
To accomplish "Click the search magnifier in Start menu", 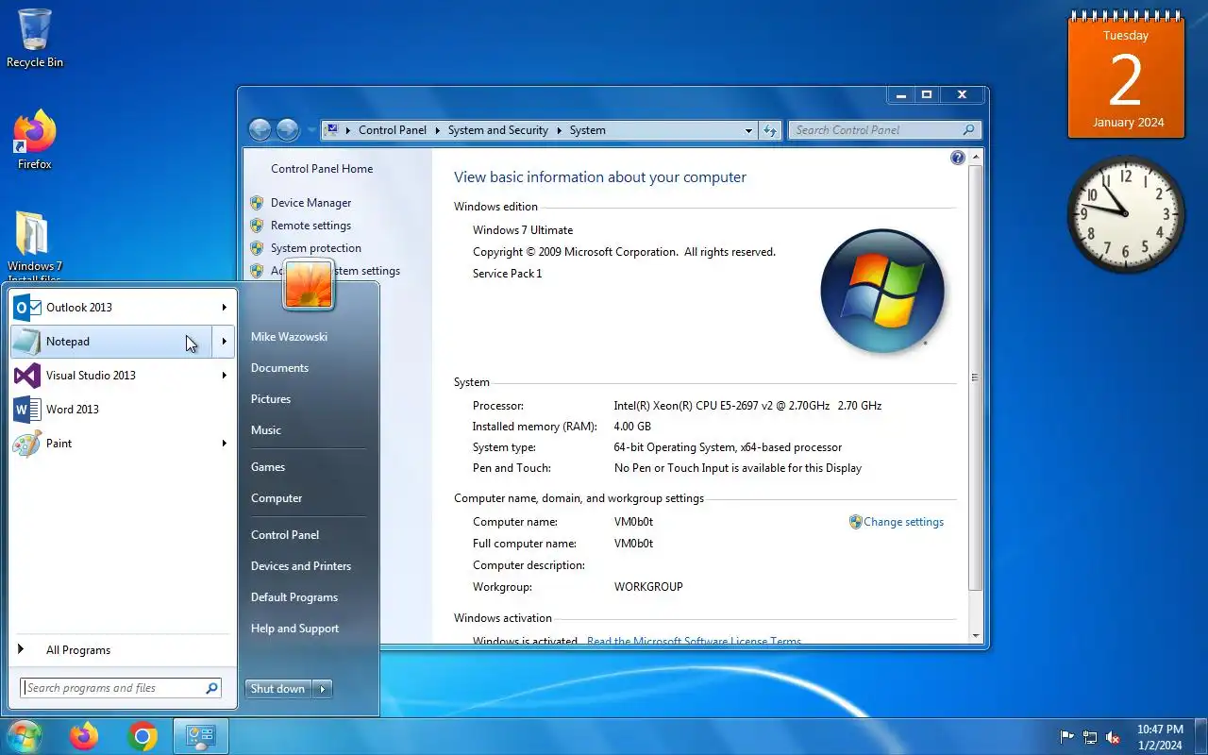I will tap(212, 688).
